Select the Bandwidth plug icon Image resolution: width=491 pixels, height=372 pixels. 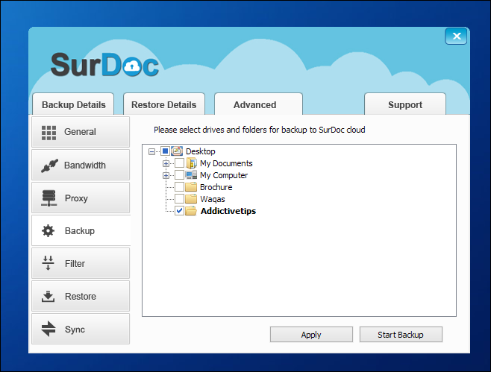point(49,165)
